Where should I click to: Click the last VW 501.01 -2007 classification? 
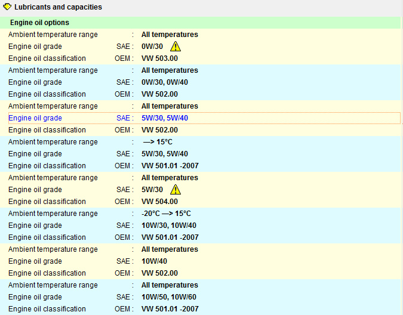coord(170,309)
